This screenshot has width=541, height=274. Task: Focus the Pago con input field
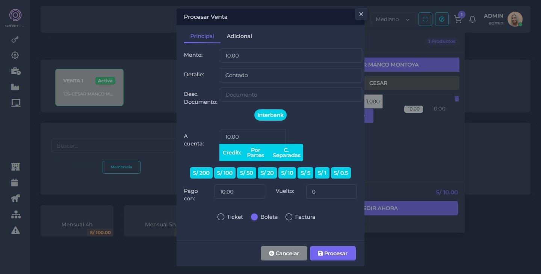pyautogui.click(x=240, y=192)
